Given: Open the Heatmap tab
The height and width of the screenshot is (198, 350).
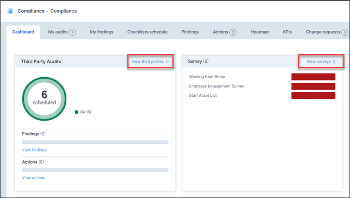Looking at the screenshot, I should (260, 32).
